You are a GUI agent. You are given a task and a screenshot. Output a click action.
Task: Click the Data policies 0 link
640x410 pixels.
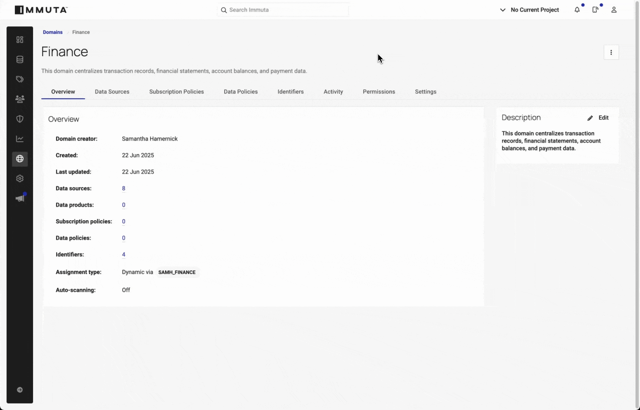(124, 238)
